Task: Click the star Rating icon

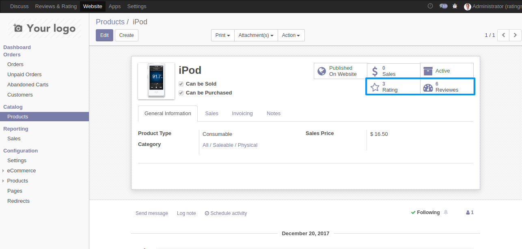Action: [x=375, y=87]
